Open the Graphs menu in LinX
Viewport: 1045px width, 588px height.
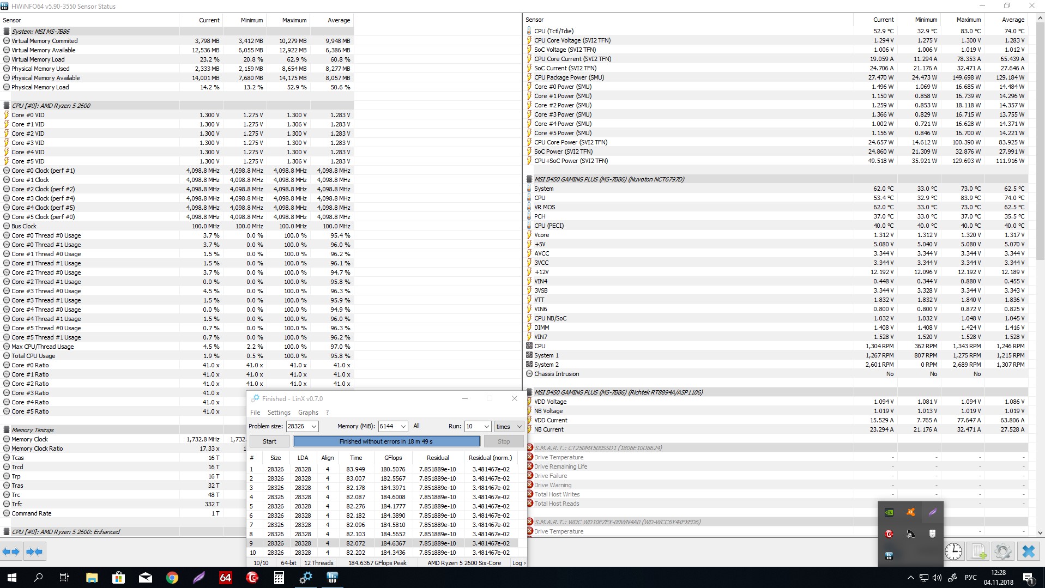pos(308,413)
